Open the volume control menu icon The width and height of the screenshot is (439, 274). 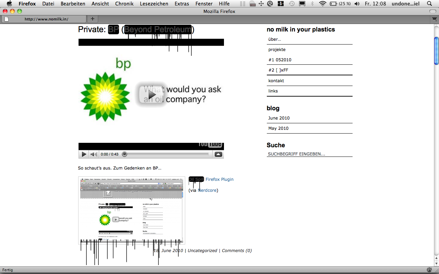(357, 4)
